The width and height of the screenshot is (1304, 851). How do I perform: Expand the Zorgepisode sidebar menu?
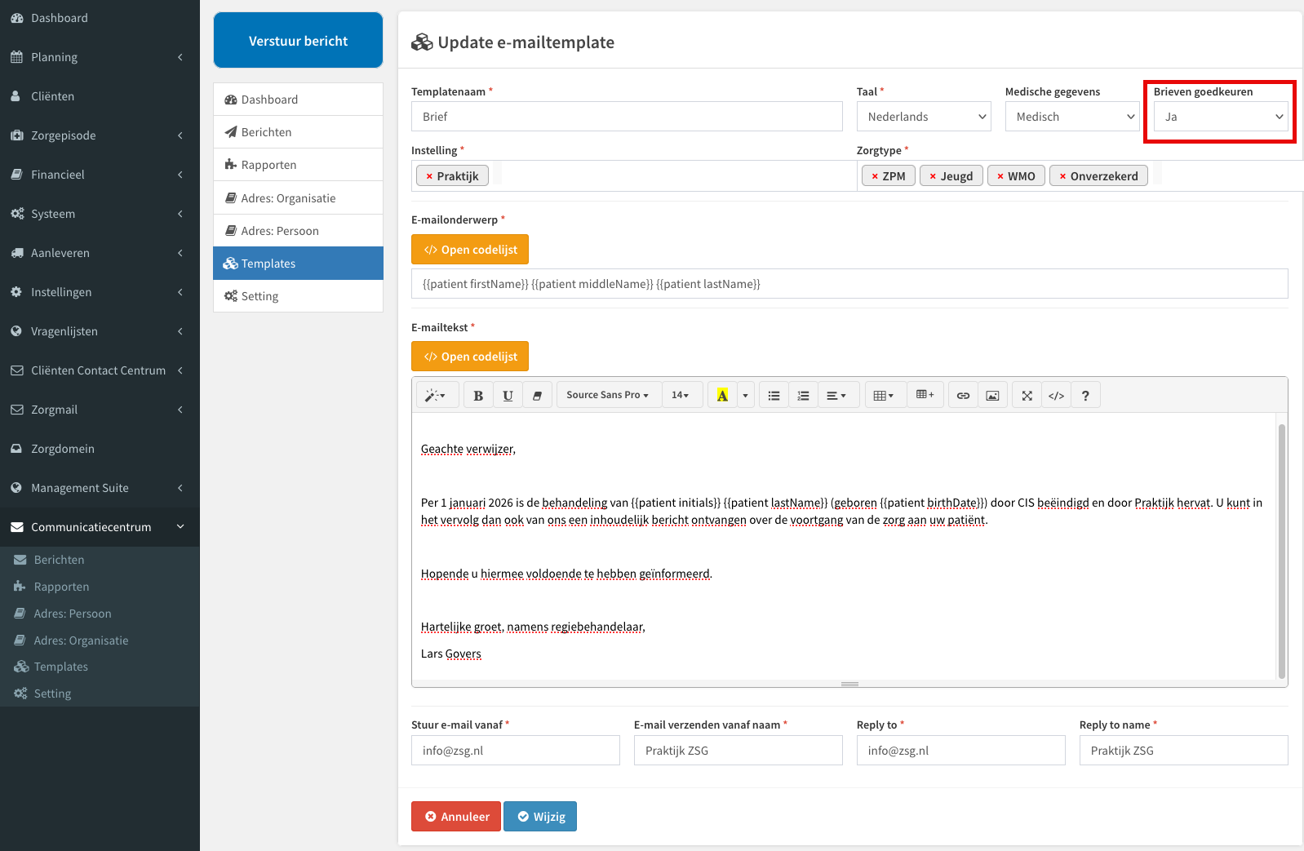pos(100,135)
